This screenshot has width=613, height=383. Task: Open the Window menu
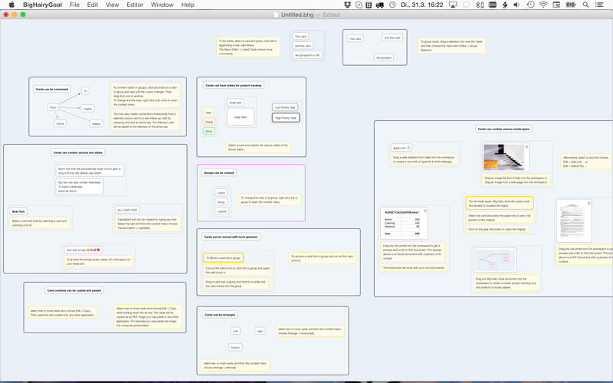coord(162,5)
